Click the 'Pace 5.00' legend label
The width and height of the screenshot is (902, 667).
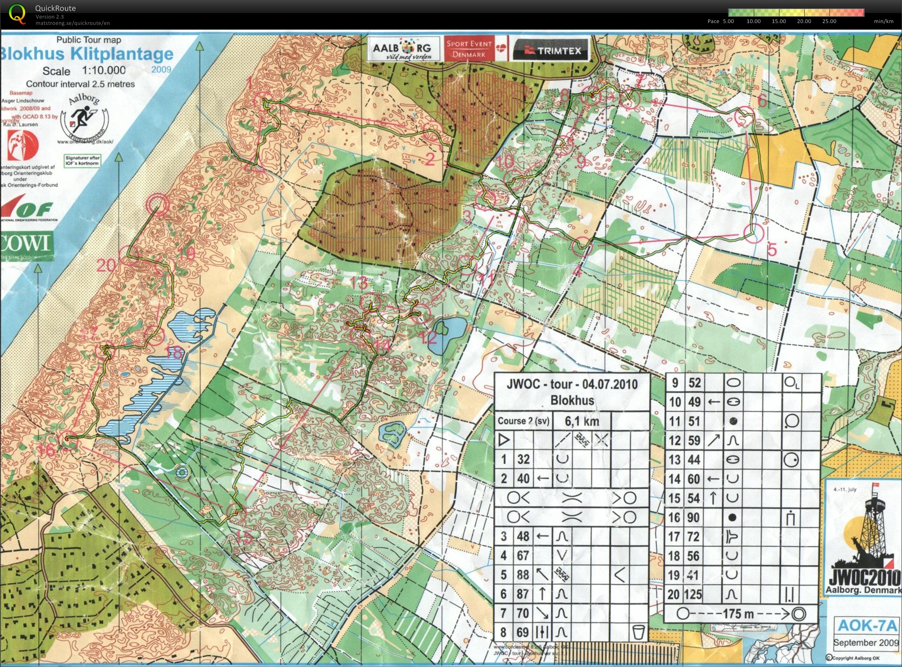(720, 21)
